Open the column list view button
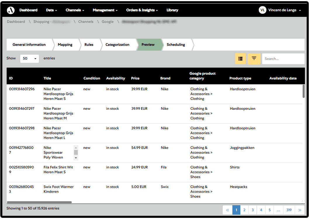The width and height of the screenshot is (309, 219). click(x=240, y=59)
